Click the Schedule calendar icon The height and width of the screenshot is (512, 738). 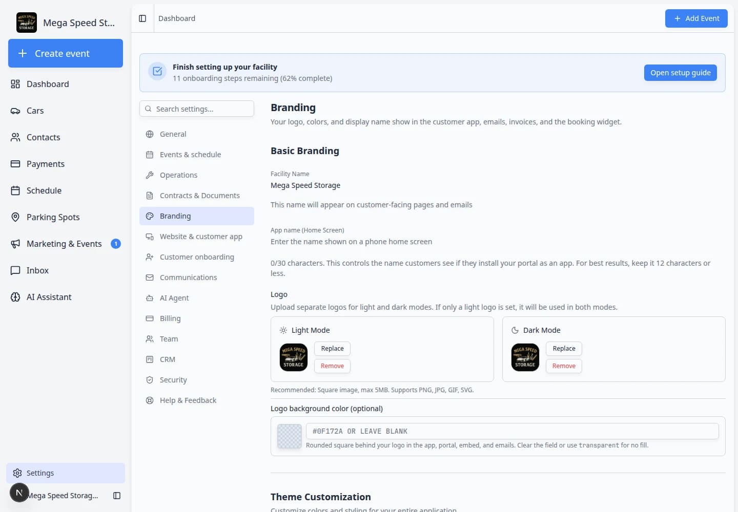(15, 190)
